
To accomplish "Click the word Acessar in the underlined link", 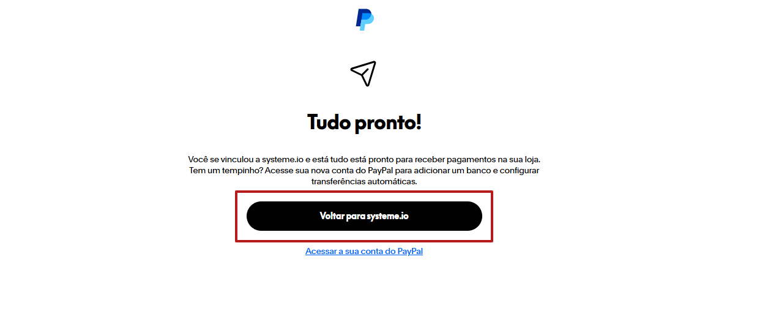I will [321, 251].
